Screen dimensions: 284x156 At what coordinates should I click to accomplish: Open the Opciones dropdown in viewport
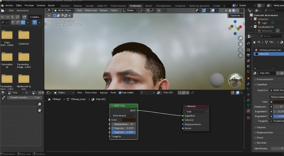[236, 16]
